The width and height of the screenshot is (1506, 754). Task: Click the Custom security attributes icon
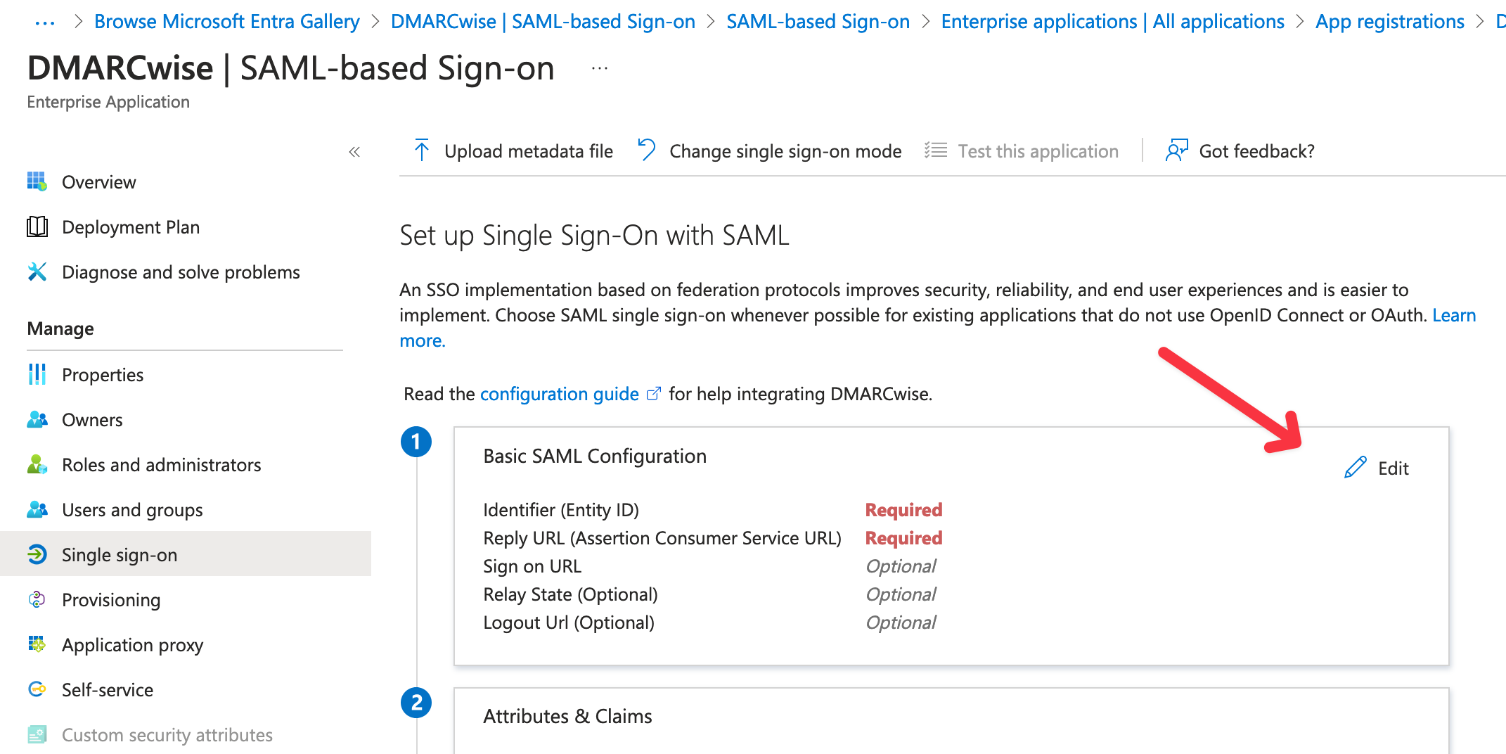pos(37,734)
